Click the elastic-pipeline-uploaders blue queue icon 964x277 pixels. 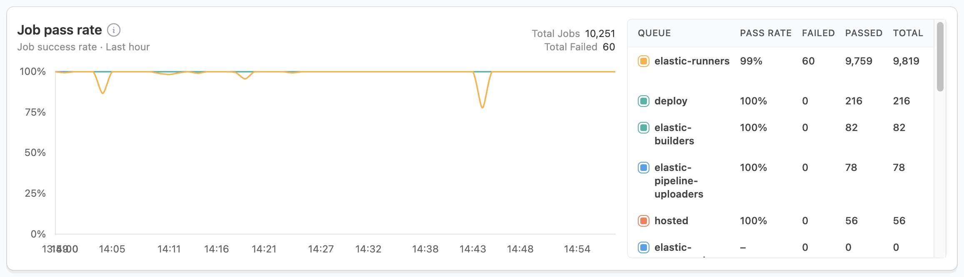(x=644, y=168)
